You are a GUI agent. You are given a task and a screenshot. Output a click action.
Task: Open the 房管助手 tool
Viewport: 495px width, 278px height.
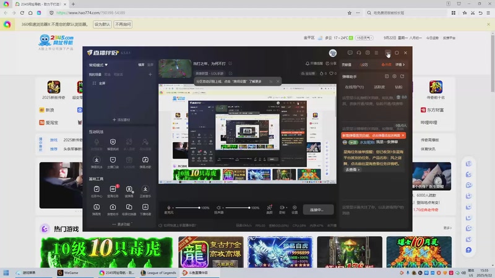click(113, 209)
